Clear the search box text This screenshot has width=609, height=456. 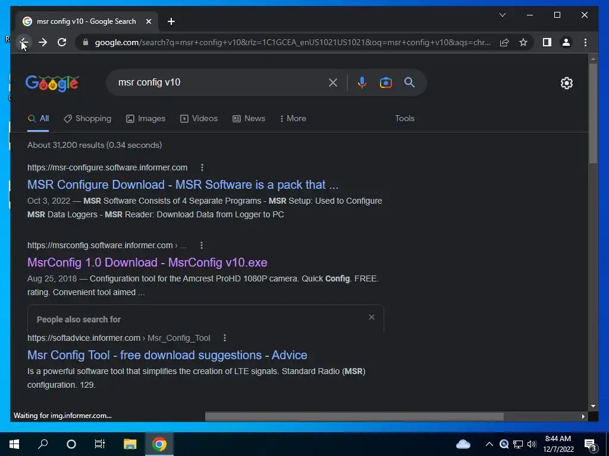(x=333, y=82)
